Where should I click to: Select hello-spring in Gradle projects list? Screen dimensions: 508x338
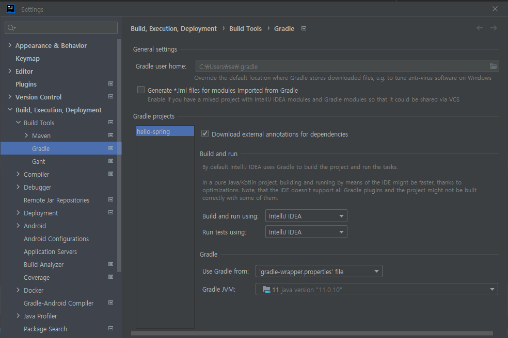tap(165, 131)
